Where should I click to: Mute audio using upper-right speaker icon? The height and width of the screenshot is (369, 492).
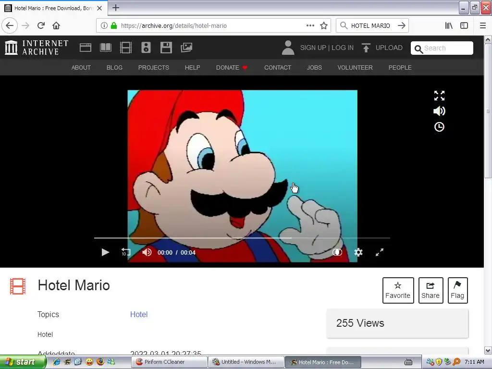tap(439, 111)
